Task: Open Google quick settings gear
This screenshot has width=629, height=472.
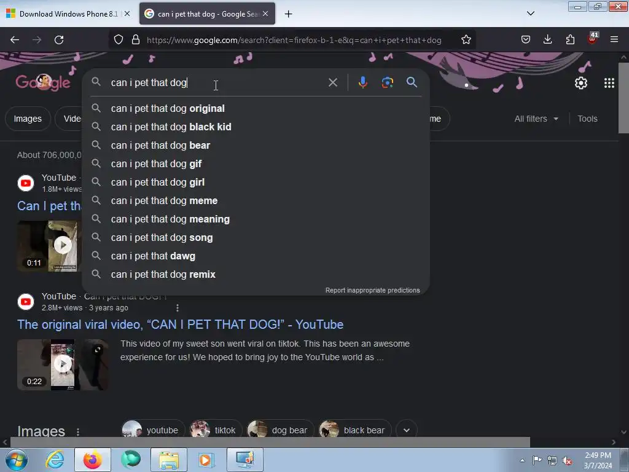Action: [x=581, y=83]
